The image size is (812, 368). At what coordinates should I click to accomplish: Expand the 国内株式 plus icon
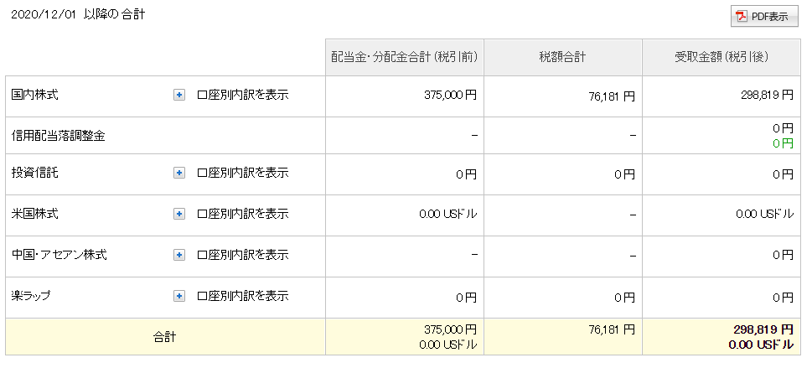178,96
